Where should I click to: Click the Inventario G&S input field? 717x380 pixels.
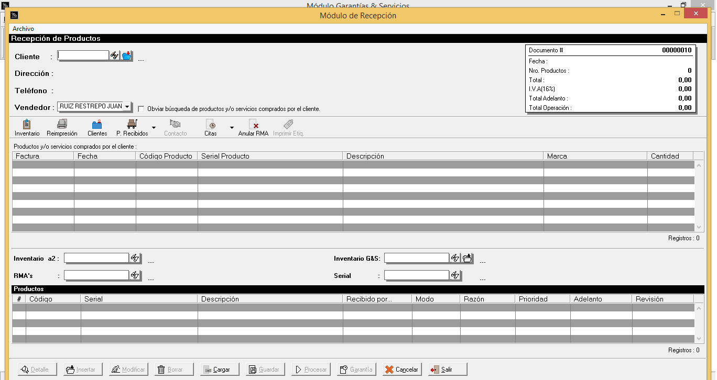(417, 258)
